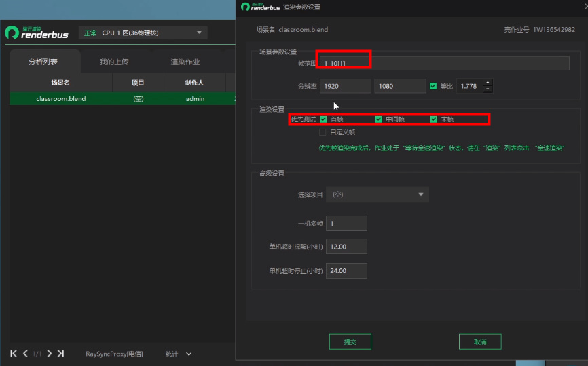The image size is (588, 366).
Task: Toggle the 等比 aspect lock checkbox
Action: (x=433, y=86)
